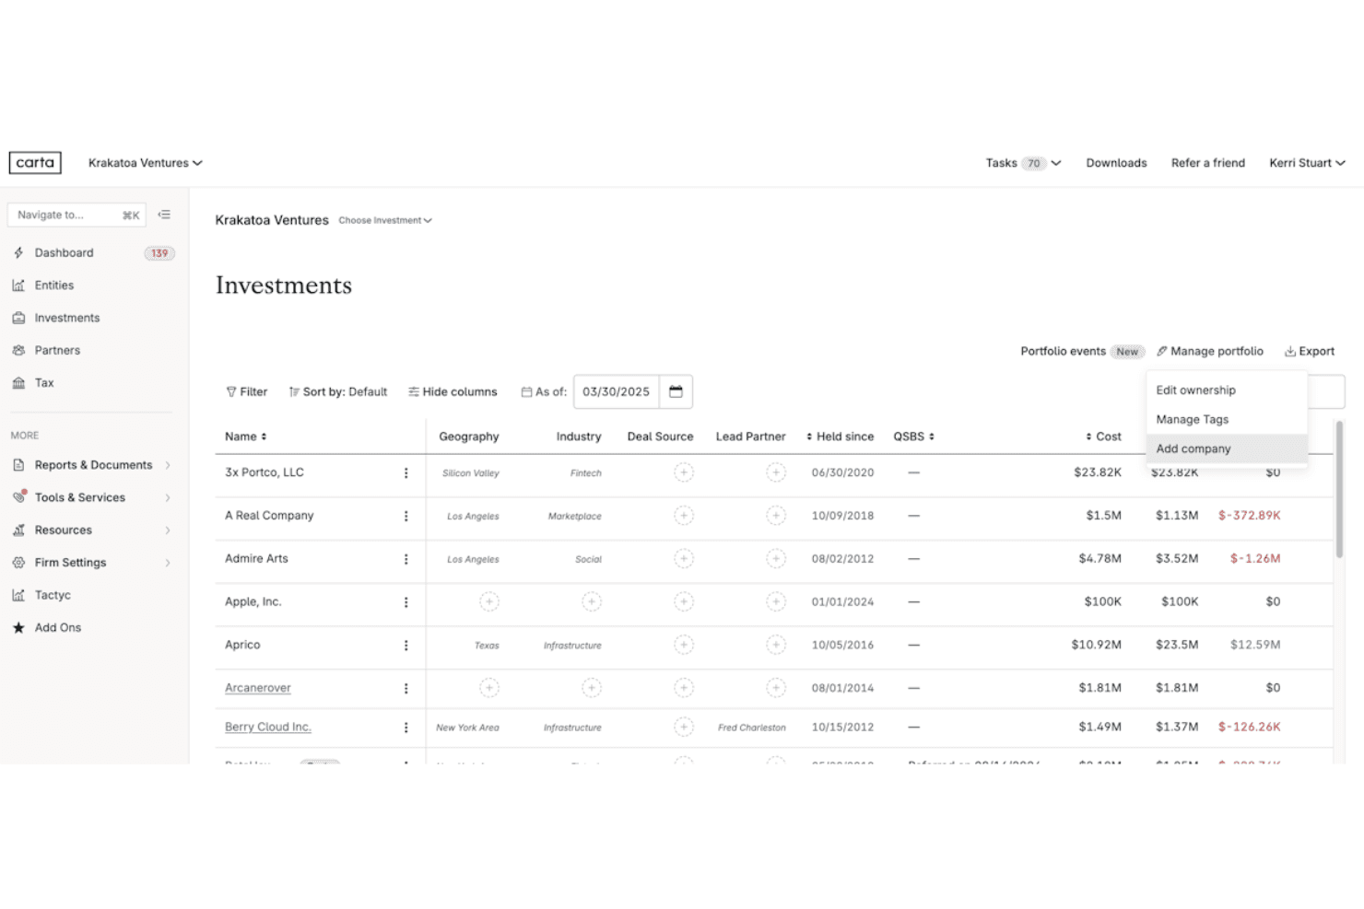The height and width of the screenshot is (909, 1364).
Task: Open the calendar date picker icon
Action: 676,391
